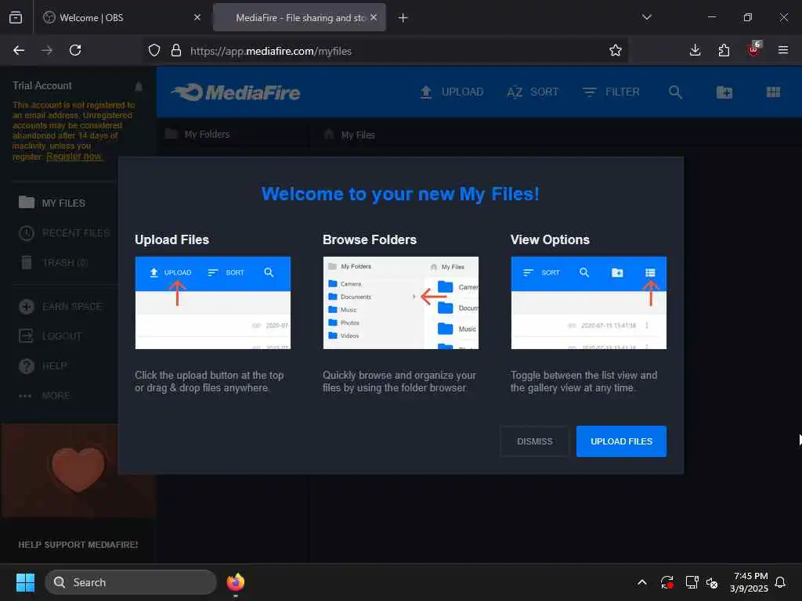Click the UPLOAD toolbar button
802x601 pixels.
tap(452, 92)
